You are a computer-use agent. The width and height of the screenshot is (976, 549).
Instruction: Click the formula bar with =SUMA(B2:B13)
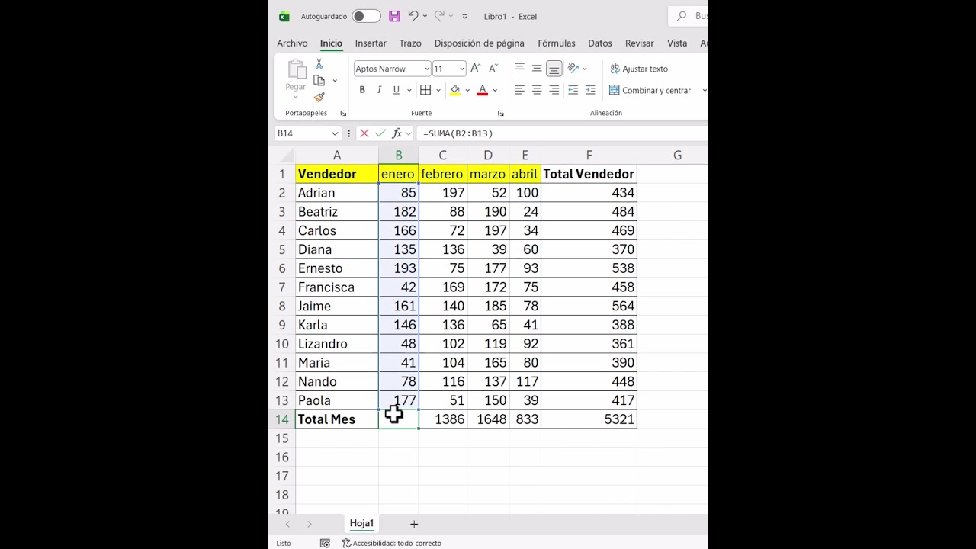coord(563,133)
